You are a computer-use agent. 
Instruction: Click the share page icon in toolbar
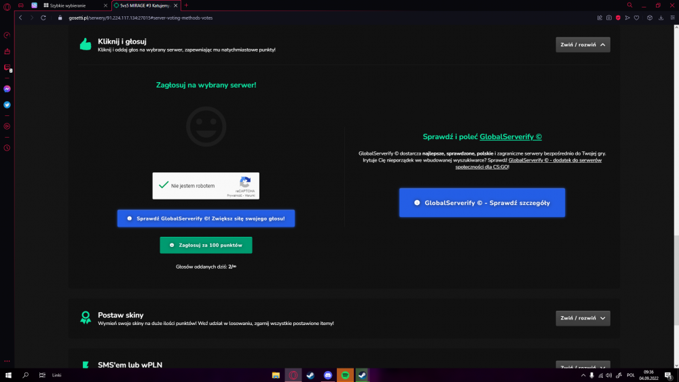pos(600,18)
